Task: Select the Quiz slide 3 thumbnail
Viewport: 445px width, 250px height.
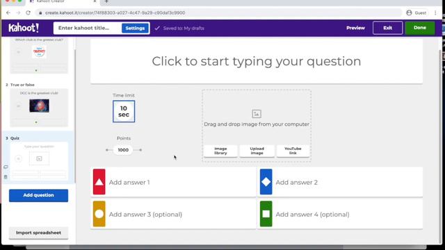Action: pyautogui.click(x=39, y=161)
